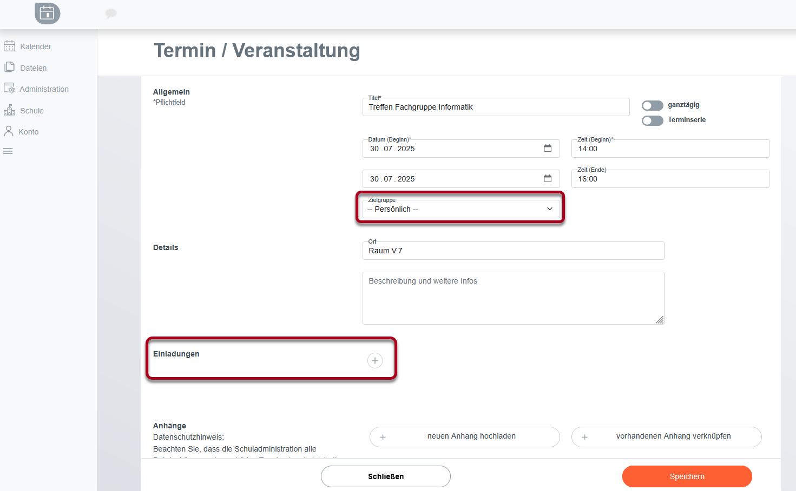This screenshot has height=491, width=796.
Task: Click the Beschreibung und weitere Infos text area
Action: click(x=513, y=298)
